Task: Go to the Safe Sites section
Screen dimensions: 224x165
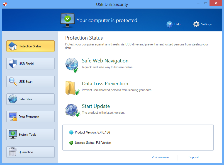Action: (30, 99)
